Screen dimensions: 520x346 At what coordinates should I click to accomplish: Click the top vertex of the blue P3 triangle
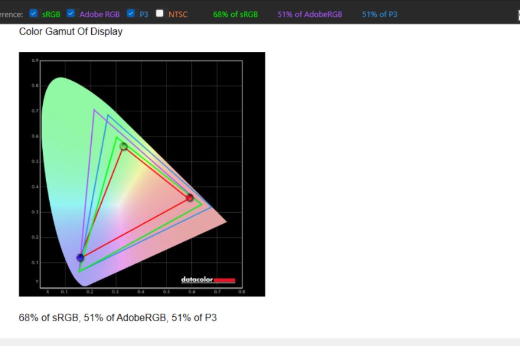pos(107,115)
